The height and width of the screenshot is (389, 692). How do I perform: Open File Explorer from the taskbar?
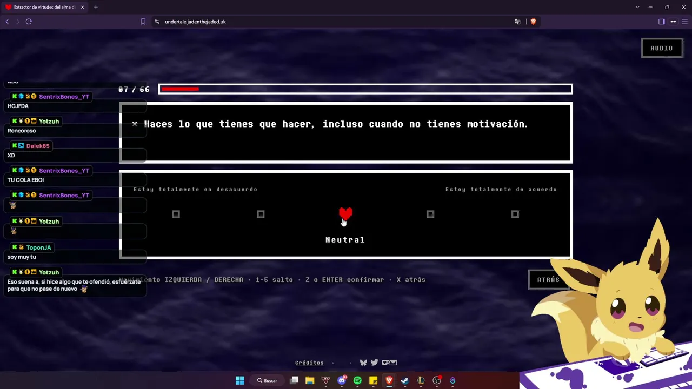pos(310,380)
